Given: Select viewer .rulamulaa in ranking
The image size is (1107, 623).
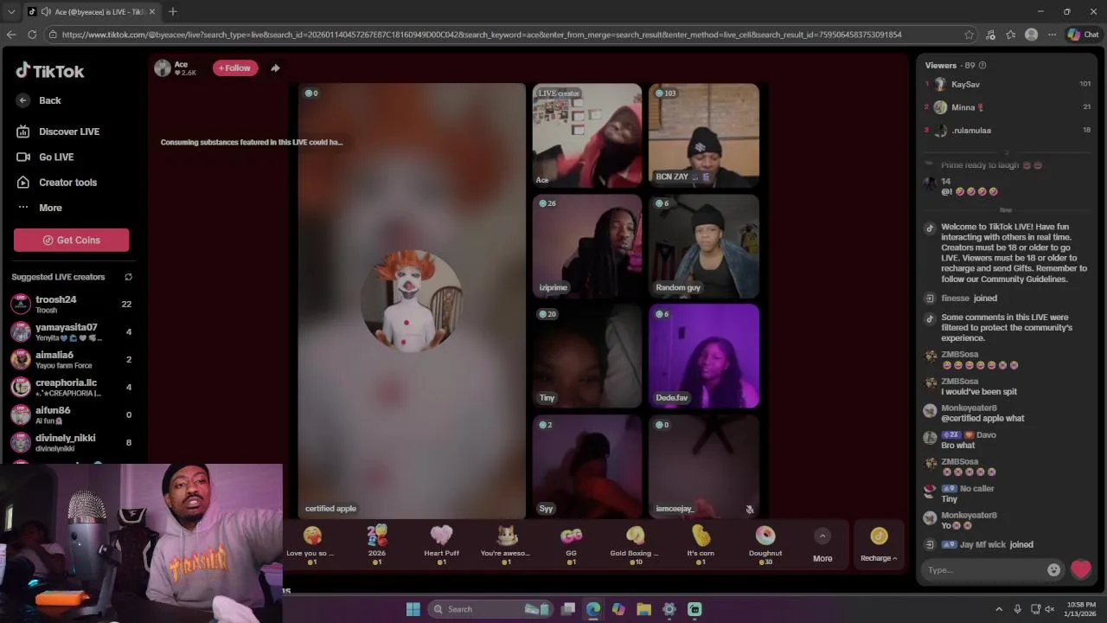Looking at the screenshot, I should pos(1008,130).
